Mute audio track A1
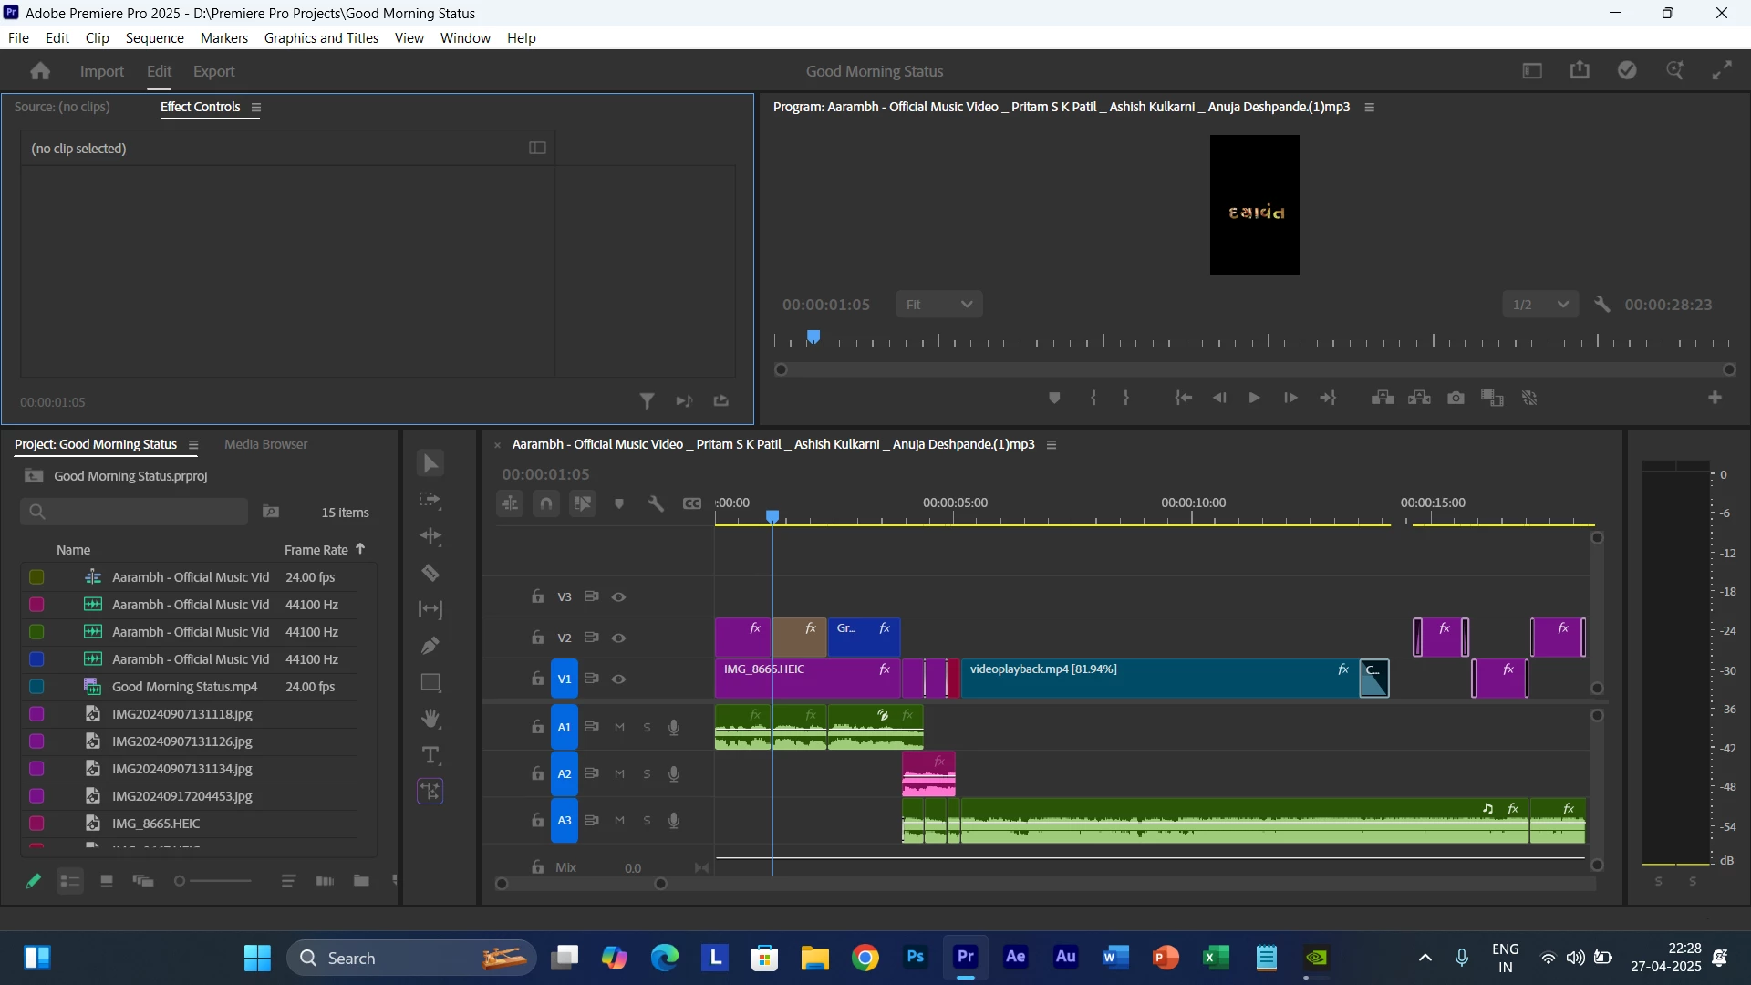Viewport: 1751px width, 985px height. pos(619,727)
